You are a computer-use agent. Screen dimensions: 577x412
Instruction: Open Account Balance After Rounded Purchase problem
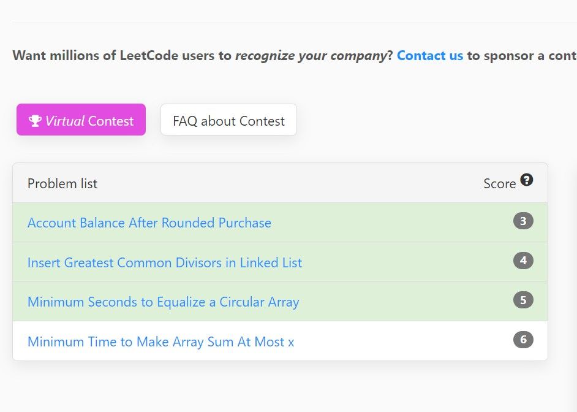click(149, 223)
